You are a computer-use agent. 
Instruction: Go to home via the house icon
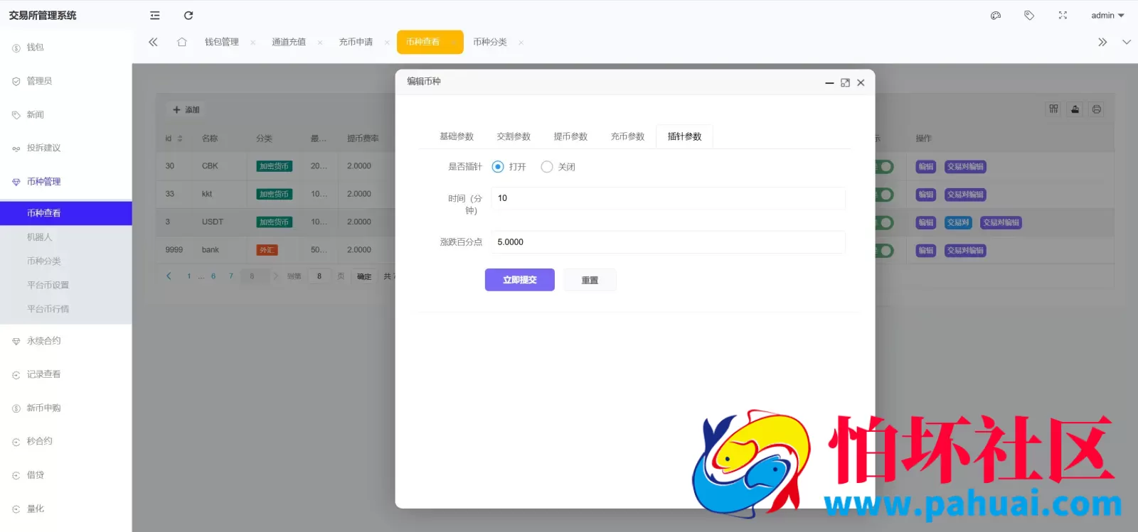[x=182, y=42]
